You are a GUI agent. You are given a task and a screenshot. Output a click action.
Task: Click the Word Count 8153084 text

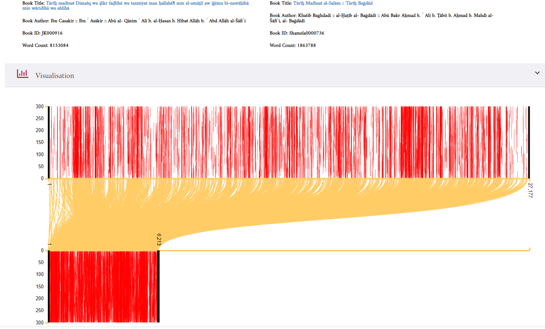pyautogui.click(x=45, y=45)
